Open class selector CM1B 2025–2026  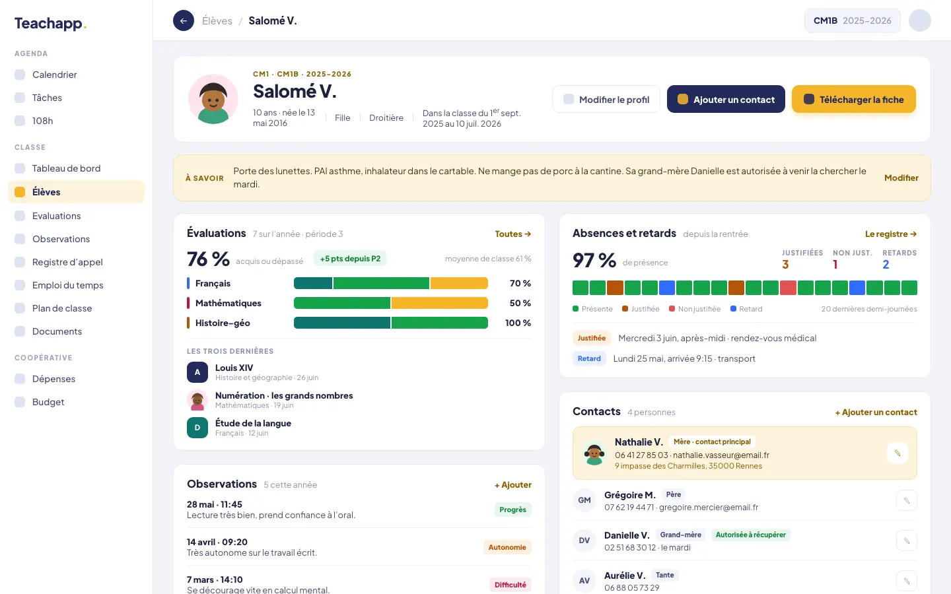click(852, 20)
